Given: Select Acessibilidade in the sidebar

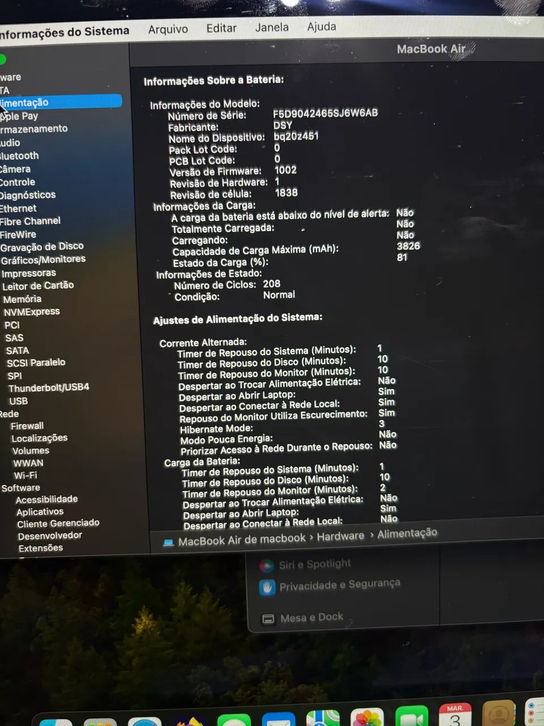Looking at the screenshot, I should (x=46, y=500).
